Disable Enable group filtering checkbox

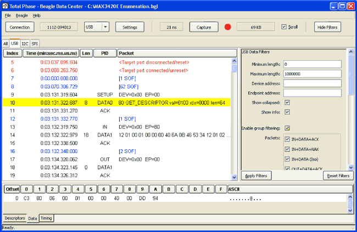pyautogui.click(x=287, y=128)
